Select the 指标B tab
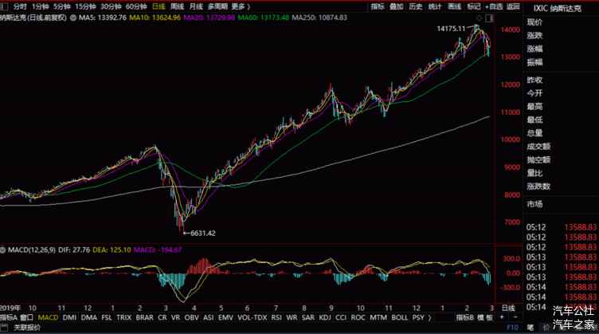Image resolution: width=599 pixels, height=334 pixels. point(465,317)
